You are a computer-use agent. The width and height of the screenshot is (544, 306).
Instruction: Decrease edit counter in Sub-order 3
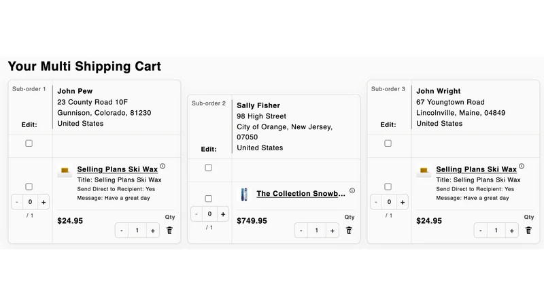click(x=376, y=202)
